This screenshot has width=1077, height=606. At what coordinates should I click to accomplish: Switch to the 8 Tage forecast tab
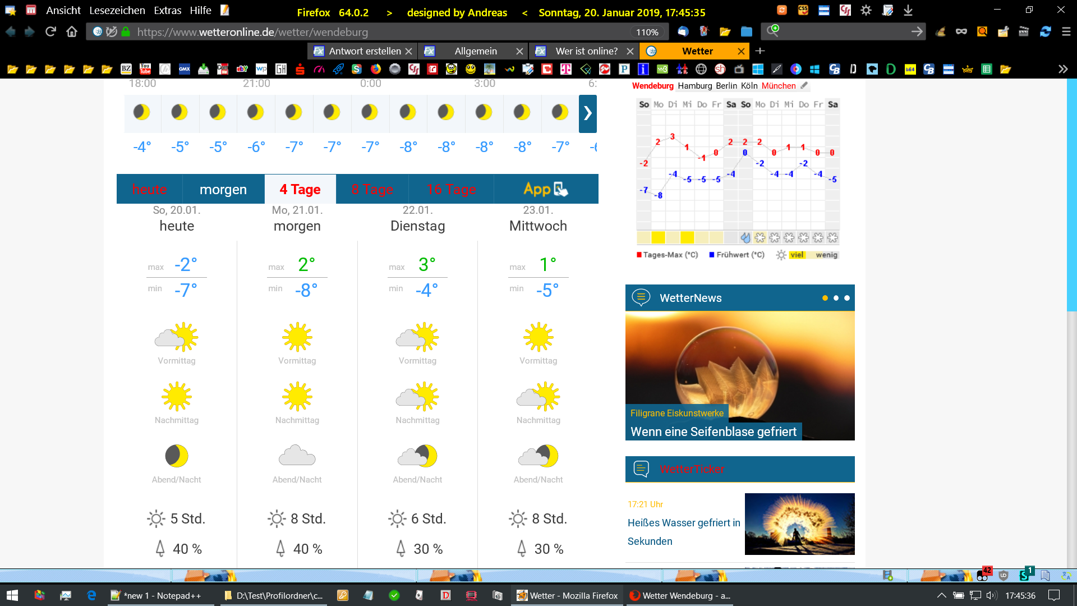pyautogui.click(x=372, y=189)
